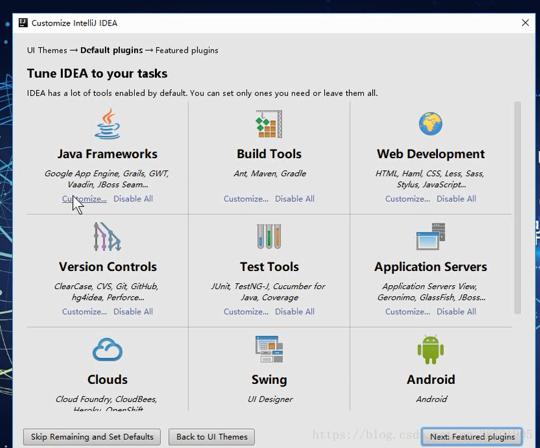540x448 pixels.
Task: Disable All Web Development plugins
Action: [456, 199]
